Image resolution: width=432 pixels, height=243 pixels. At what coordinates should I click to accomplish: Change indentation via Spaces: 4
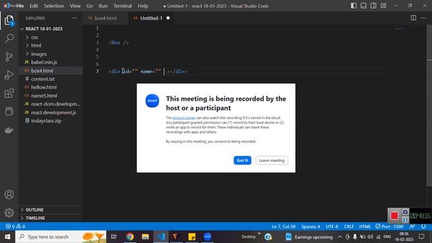[310, 227]
